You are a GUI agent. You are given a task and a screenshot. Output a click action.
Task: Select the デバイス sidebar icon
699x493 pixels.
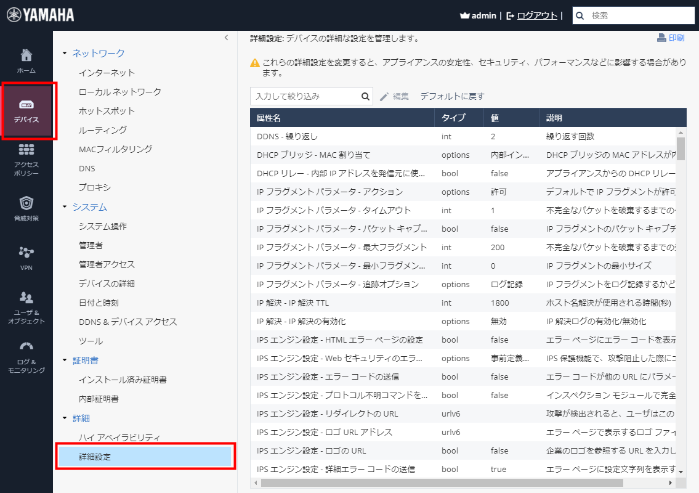coord(25,108)
